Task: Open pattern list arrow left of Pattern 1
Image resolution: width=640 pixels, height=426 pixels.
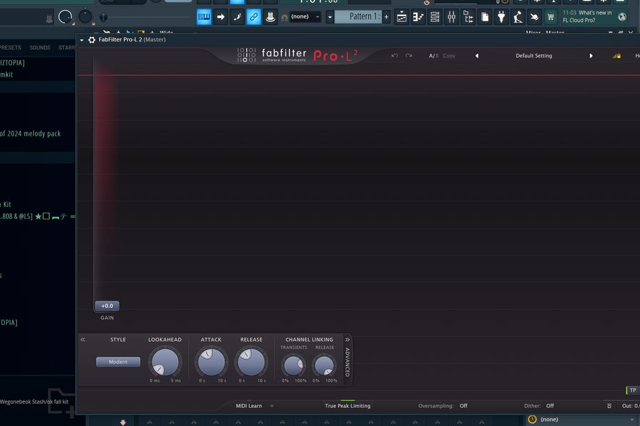Action: click(330, 17)
